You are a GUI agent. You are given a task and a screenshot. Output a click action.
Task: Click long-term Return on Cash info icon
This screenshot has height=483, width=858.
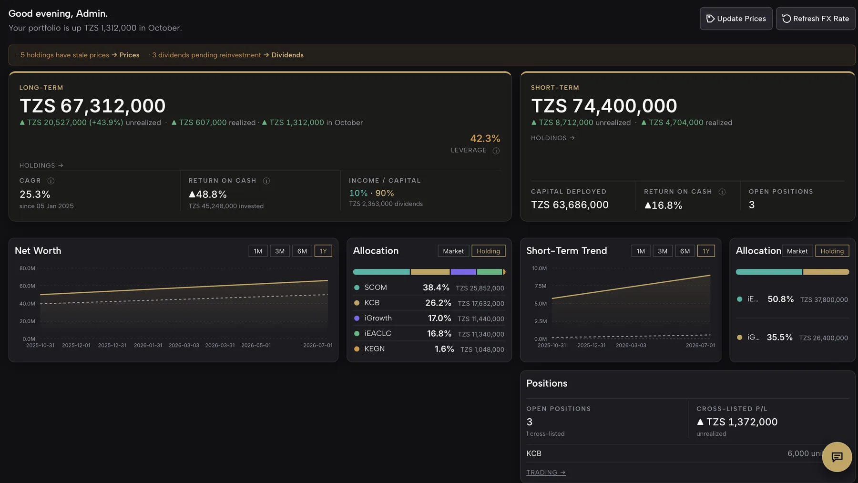[x=266, y=181]
